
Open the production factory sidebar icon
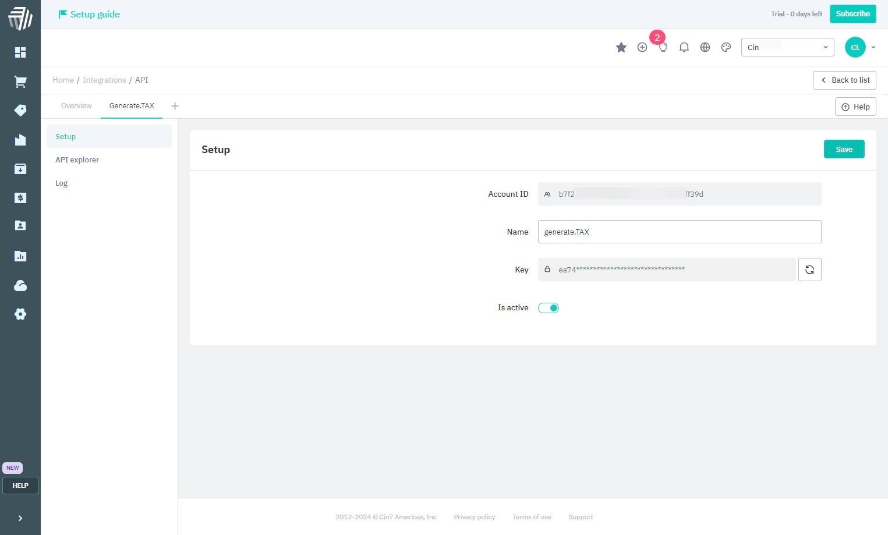[20, 140]
